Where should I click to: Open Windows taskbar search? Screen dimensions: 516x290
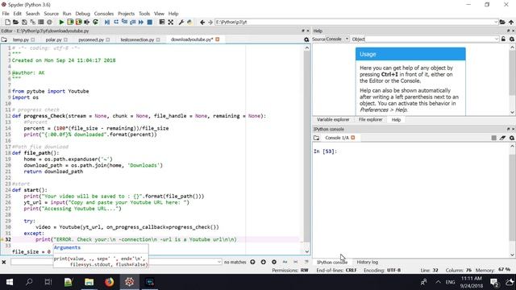(x=29, y=282)
